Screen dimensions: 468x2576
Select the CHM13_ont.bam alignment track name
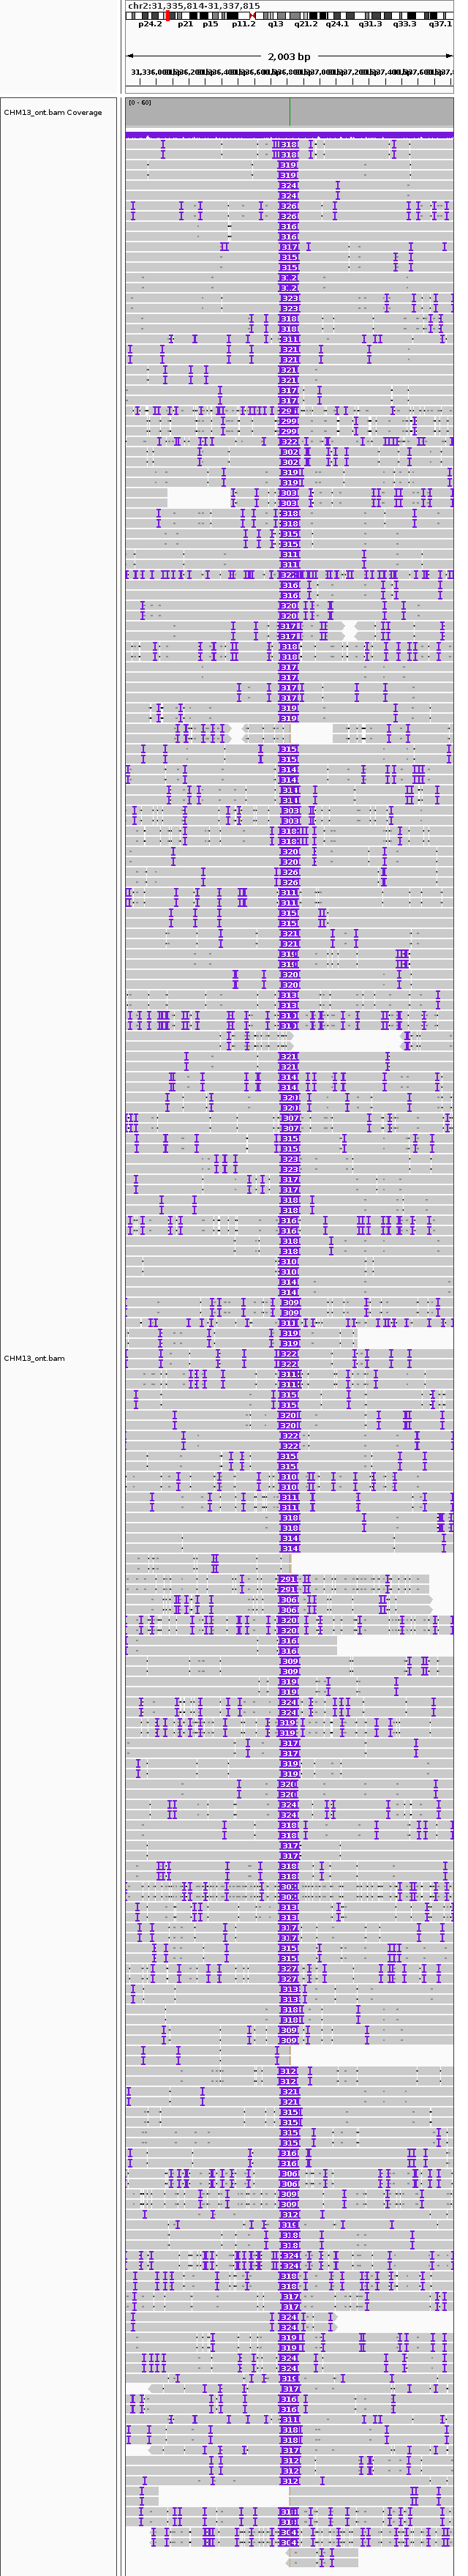(35, 1358)
